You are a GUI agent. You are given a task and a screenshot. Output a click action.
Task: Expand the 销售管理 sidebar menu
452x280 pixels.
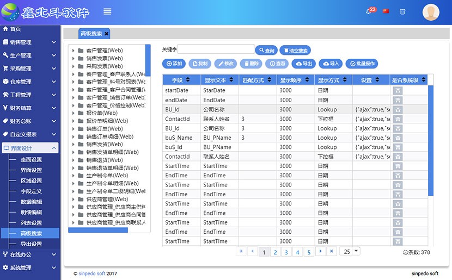29,42
